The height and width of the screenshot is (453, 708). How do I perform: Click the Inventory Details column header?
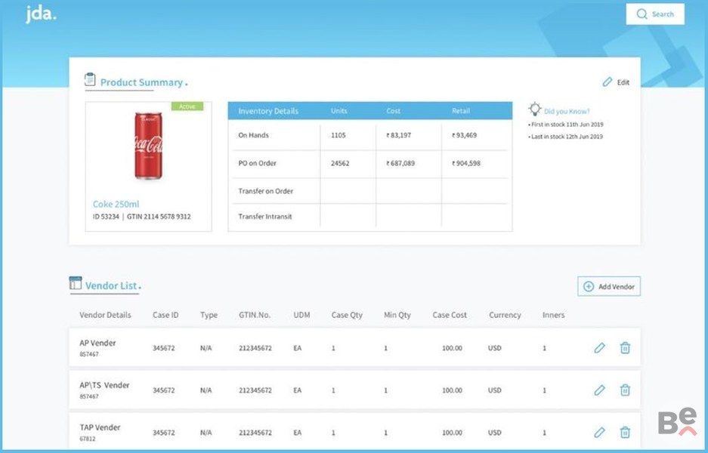[268, 111]
